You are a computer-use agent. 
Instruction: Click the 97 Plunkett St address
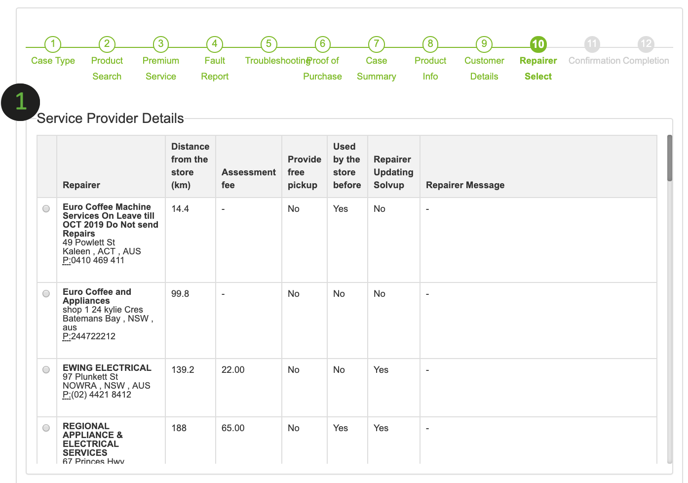(x=90, y=377)
